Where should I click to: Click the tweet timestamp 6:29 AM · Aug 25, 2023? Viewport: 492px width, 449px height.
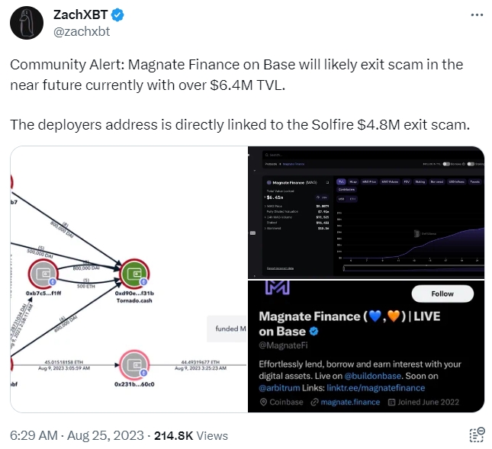77,435
